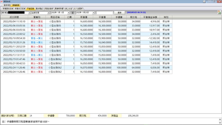The width and height of the screenshot is (222, 125).
Task: Open the futures account dropdown
Action: (29, 13)
